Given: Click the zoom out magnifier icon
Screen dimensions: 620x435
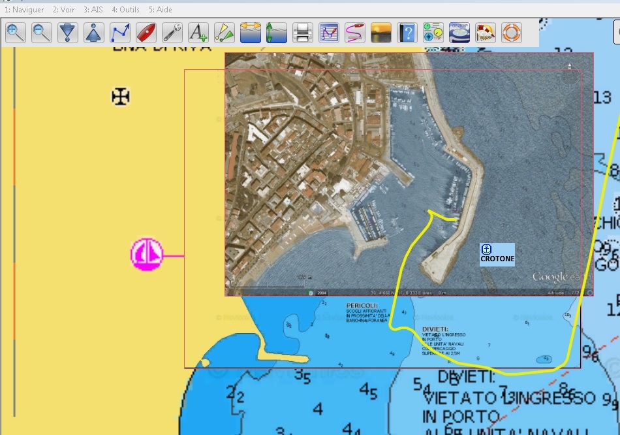Looking at the screenshot, I should (x=42, y=32).
